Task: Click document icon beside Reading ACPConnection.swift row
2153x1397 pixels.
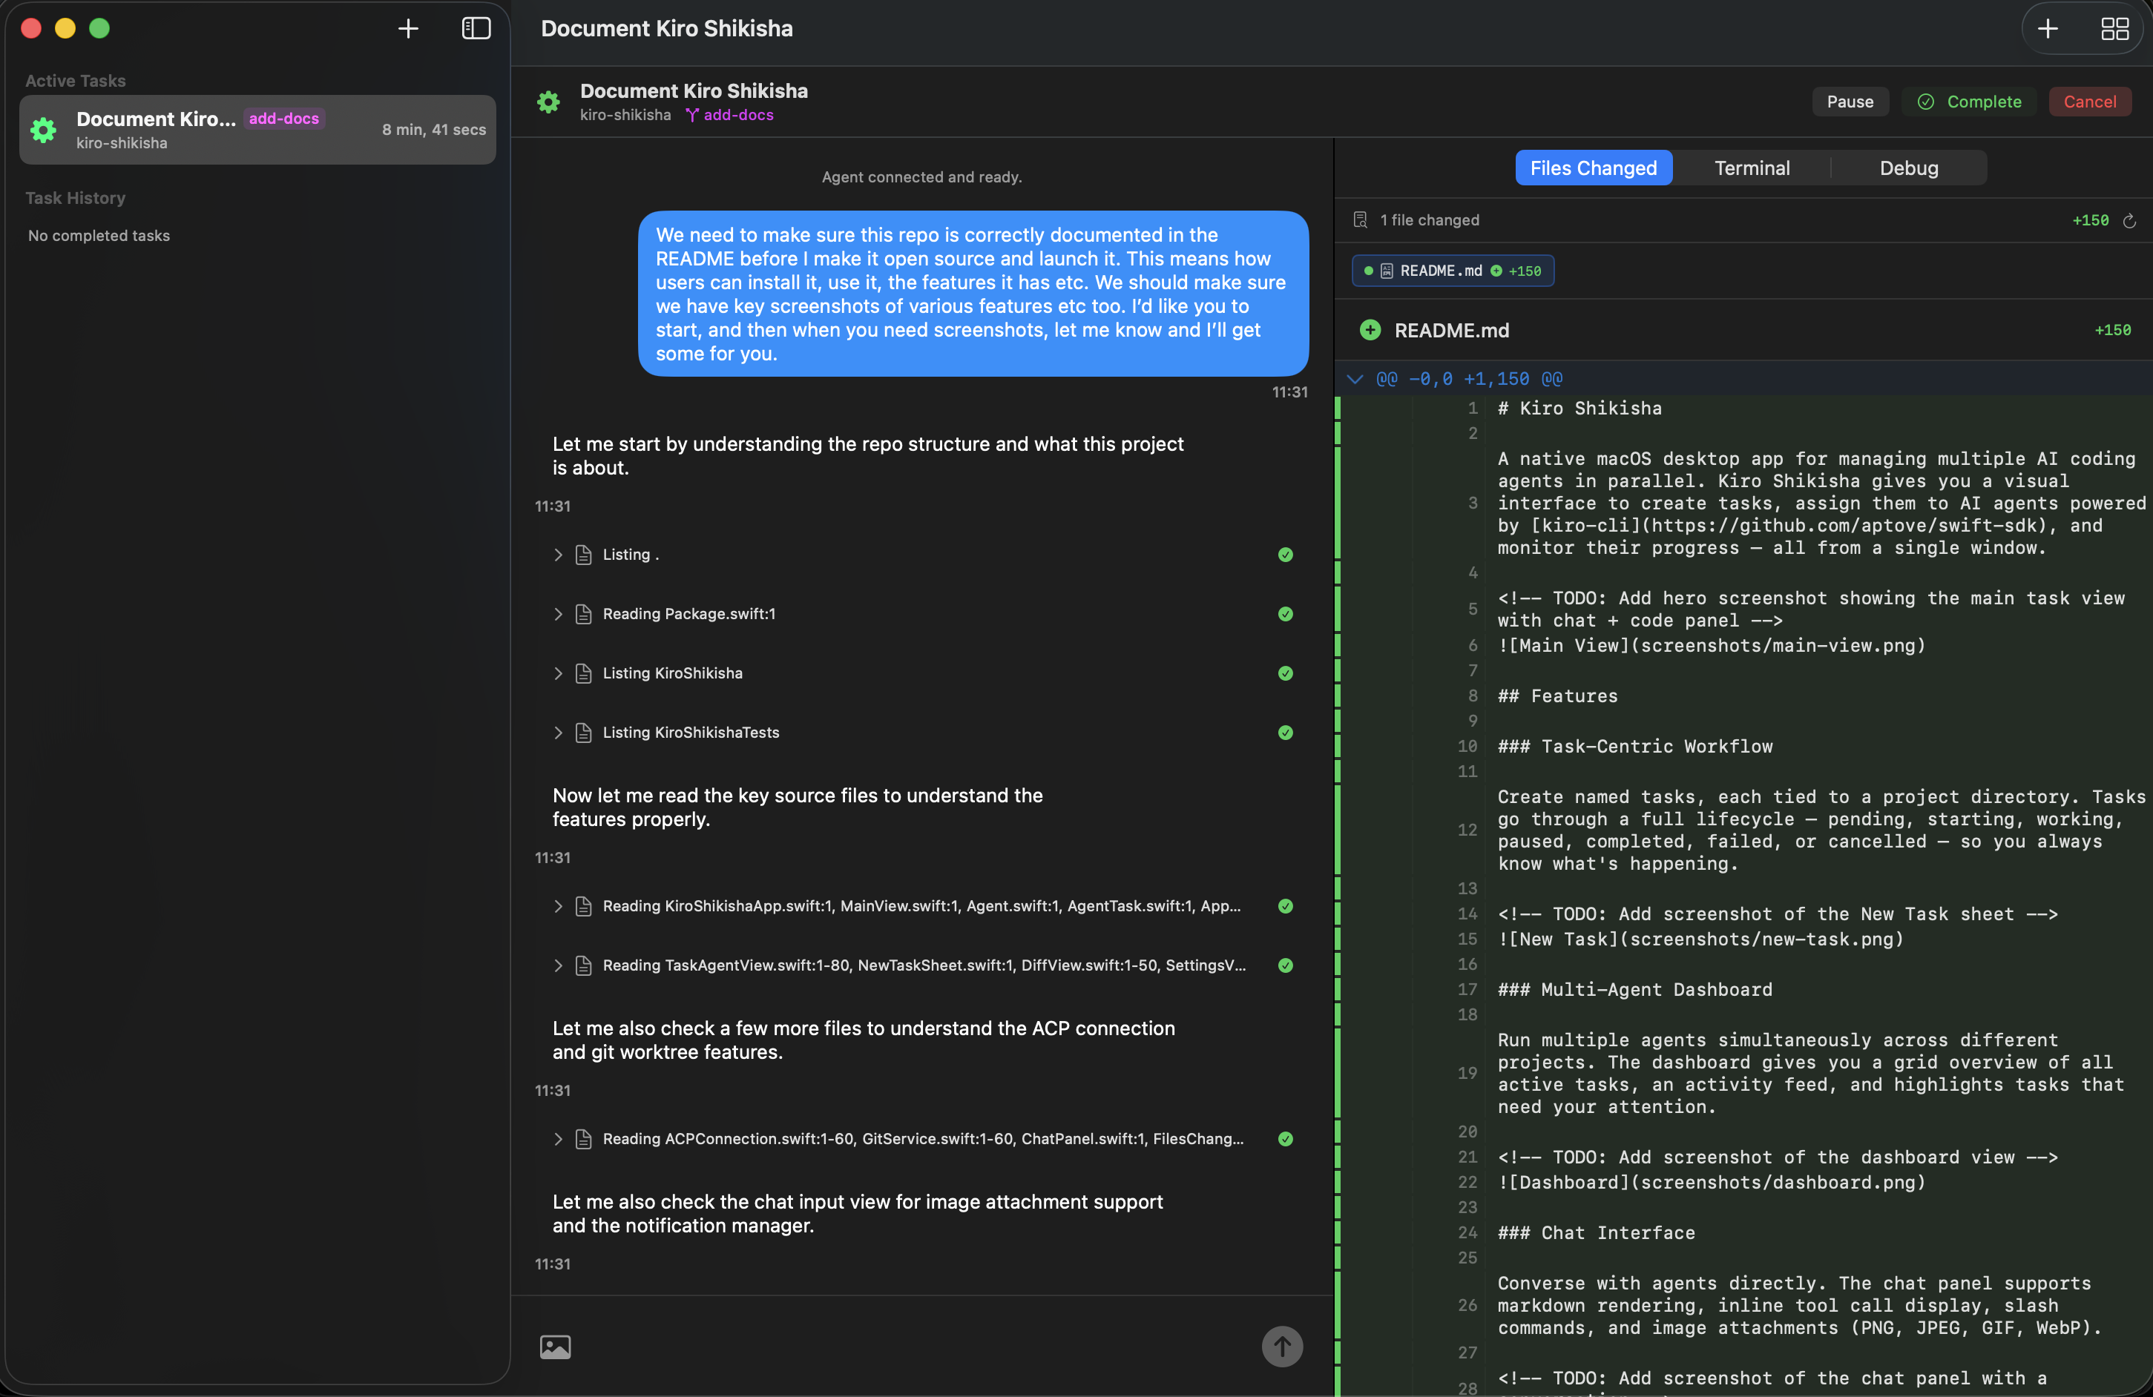Action: click(583, 1139)
